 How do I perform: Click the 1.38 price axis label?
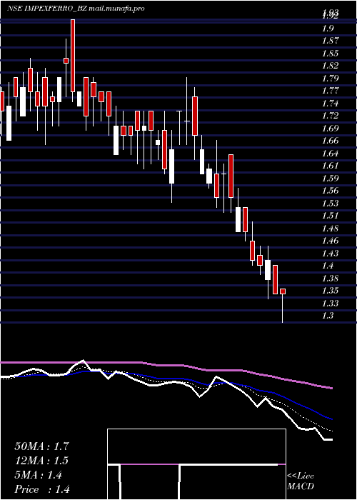(330, 279)
